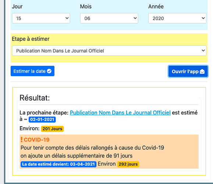Click the Mois label
The height and width of the screenshot is (184, 213).
coord(86,7)
